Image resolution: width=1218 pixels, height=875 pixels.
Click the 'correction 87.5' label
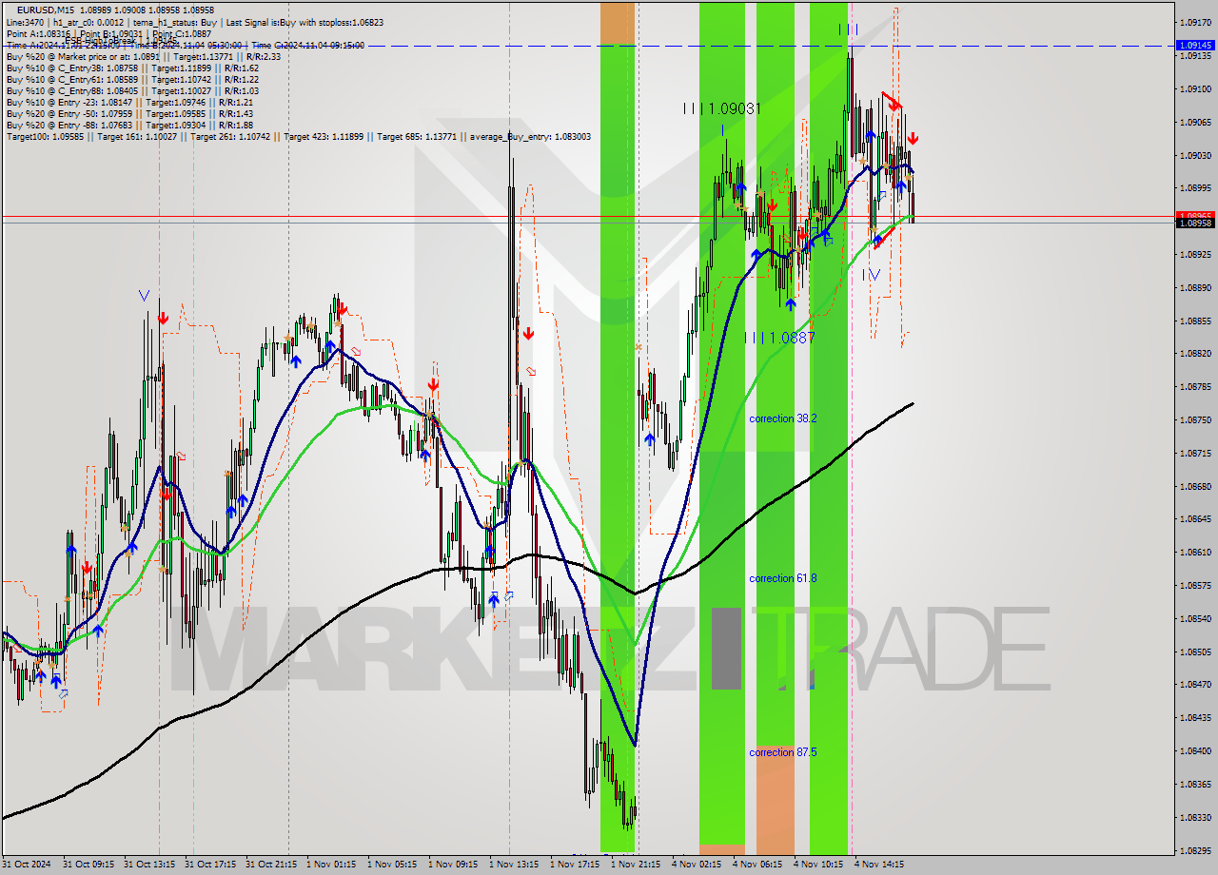tap(782, 752)
